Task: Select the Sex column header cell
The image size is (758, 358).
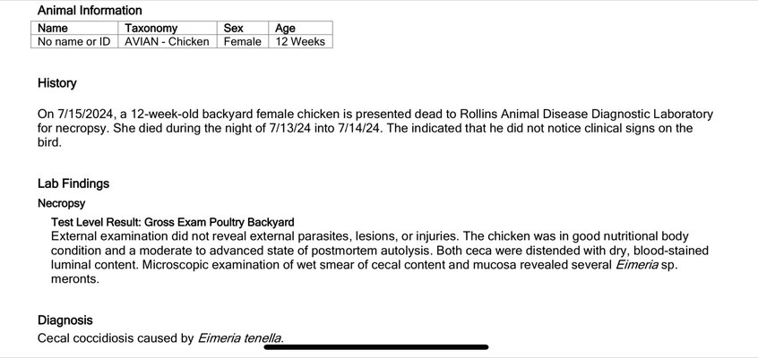Action: [243, 28]
